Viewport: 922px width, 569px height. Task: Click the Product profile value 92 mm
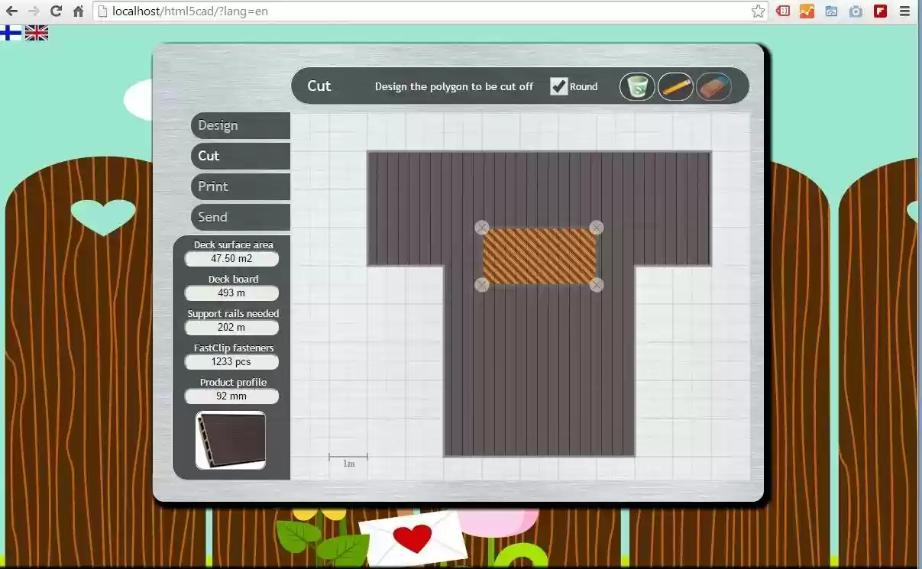pyautogui.click(x=231, y=396)
